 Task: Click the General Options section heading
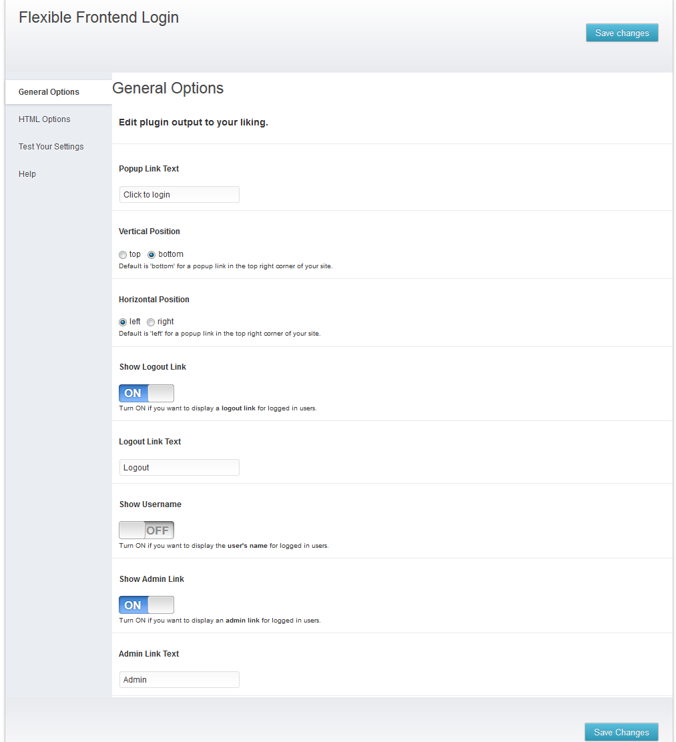click(167, 88)
